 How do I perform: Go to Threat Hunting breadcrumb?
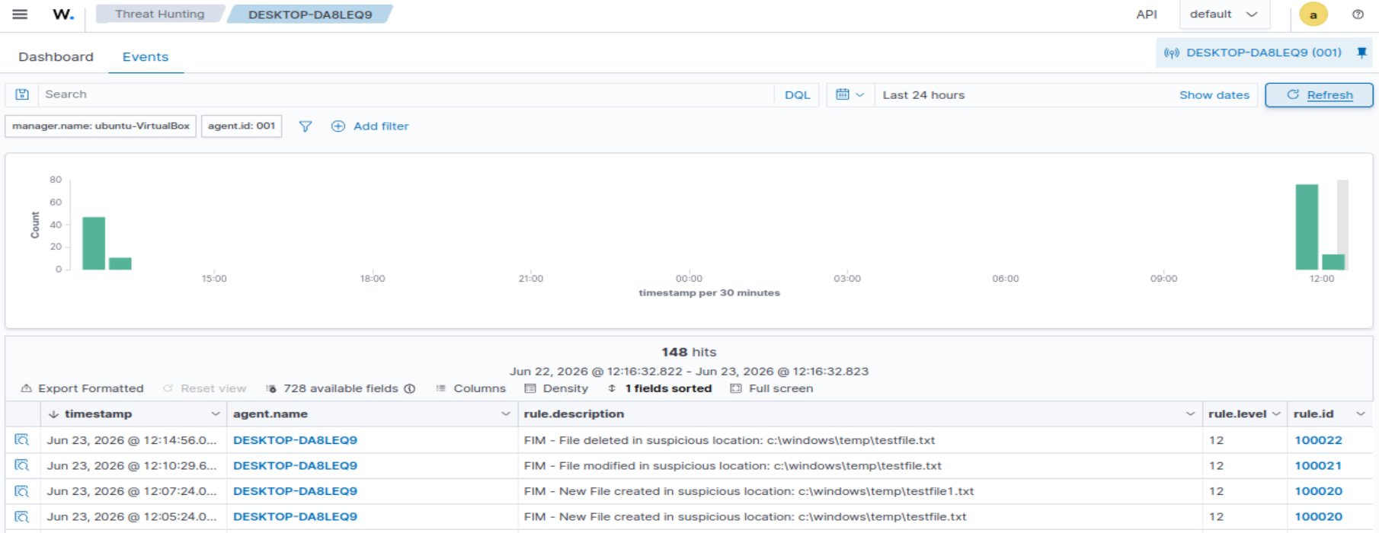coord(160,14)
